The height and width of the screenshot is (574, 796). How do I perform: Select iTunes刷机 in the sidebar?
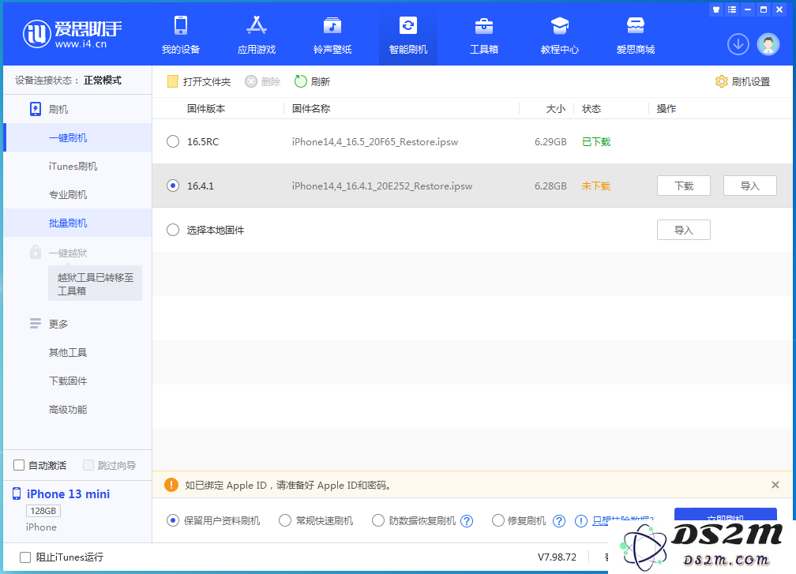point(77,166)
